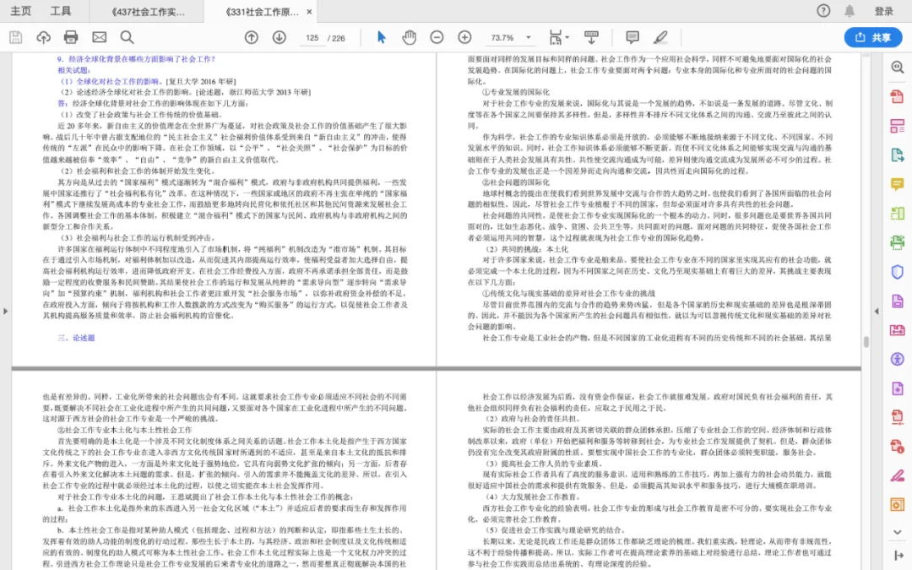Click the page number field showing 125
912x570 pixels.
coord(312,38)
